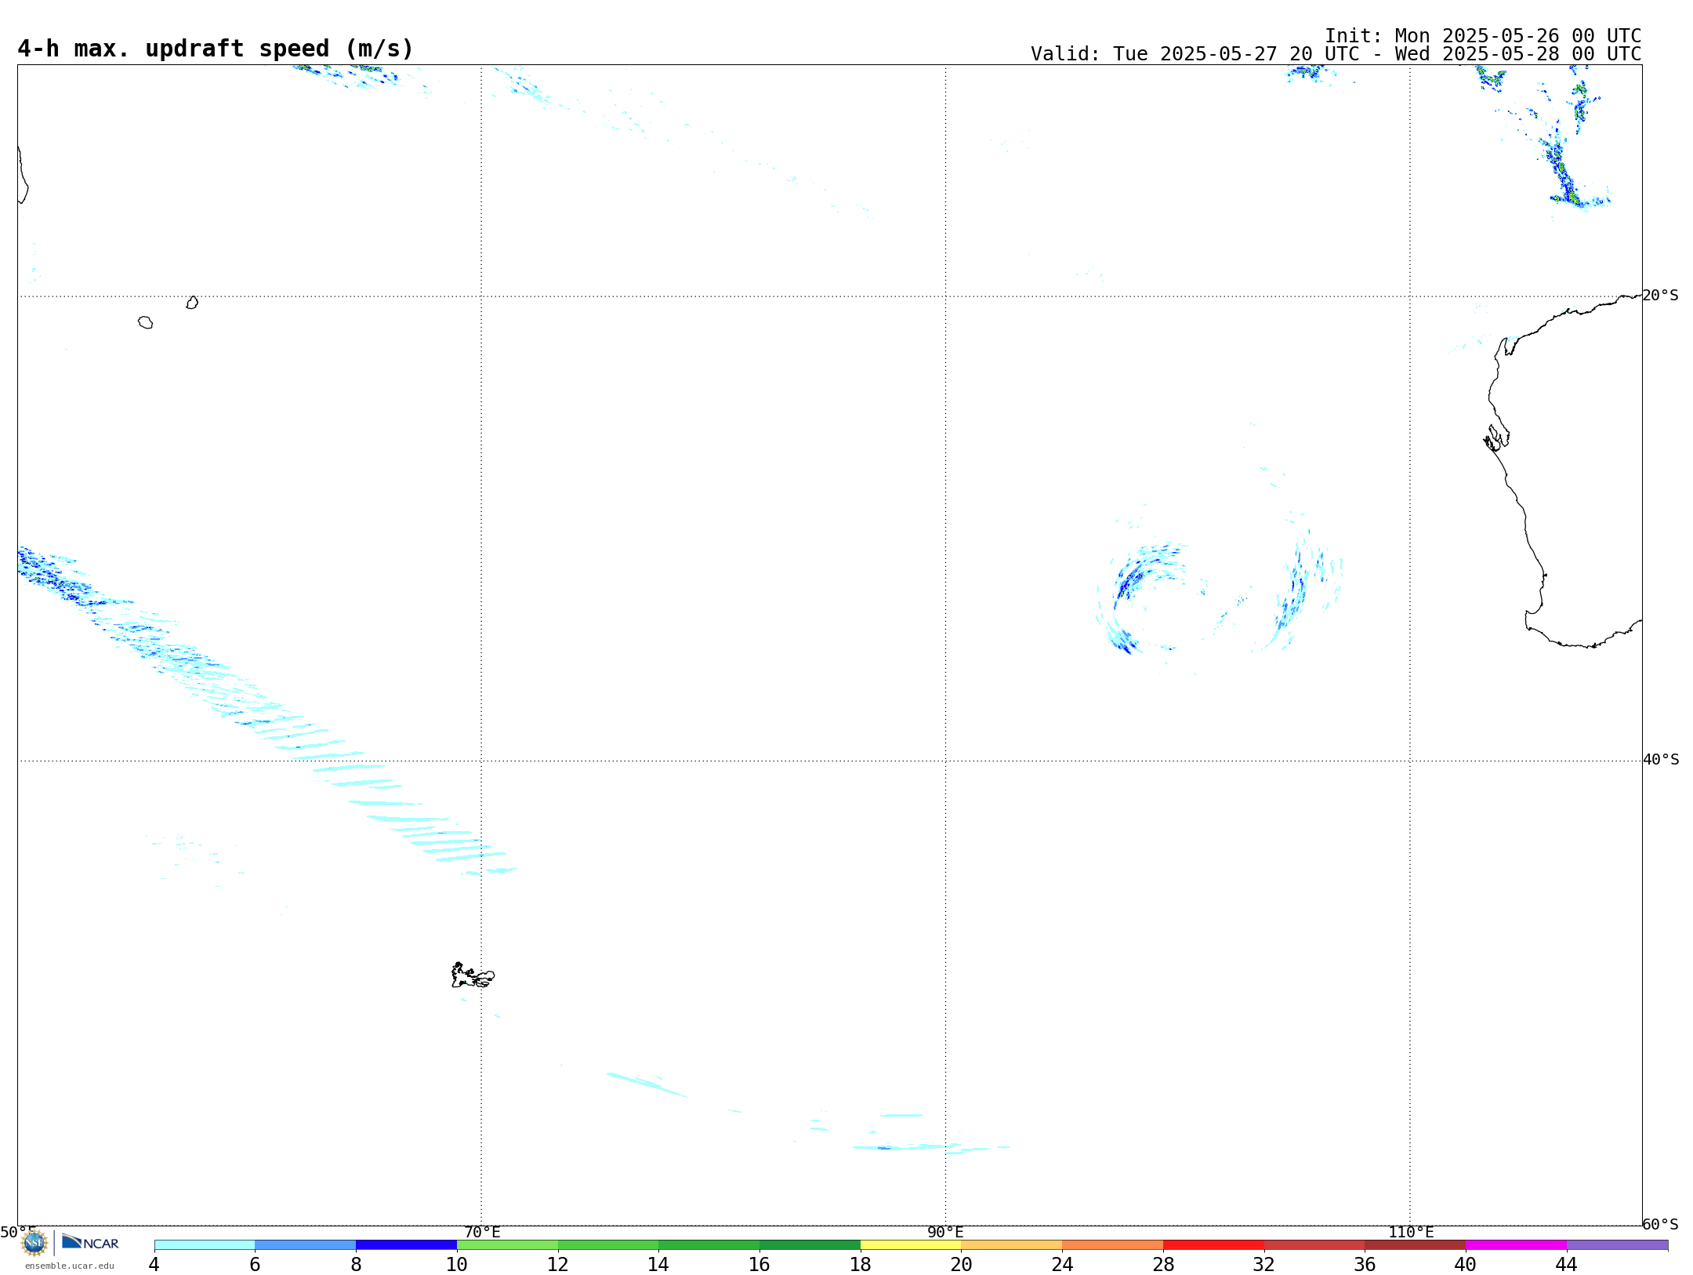Pick the yellow 18–20 colorbar swatch
Screen dimensions: 1693x1275
pyautogui.click(x=911, y=1245)
